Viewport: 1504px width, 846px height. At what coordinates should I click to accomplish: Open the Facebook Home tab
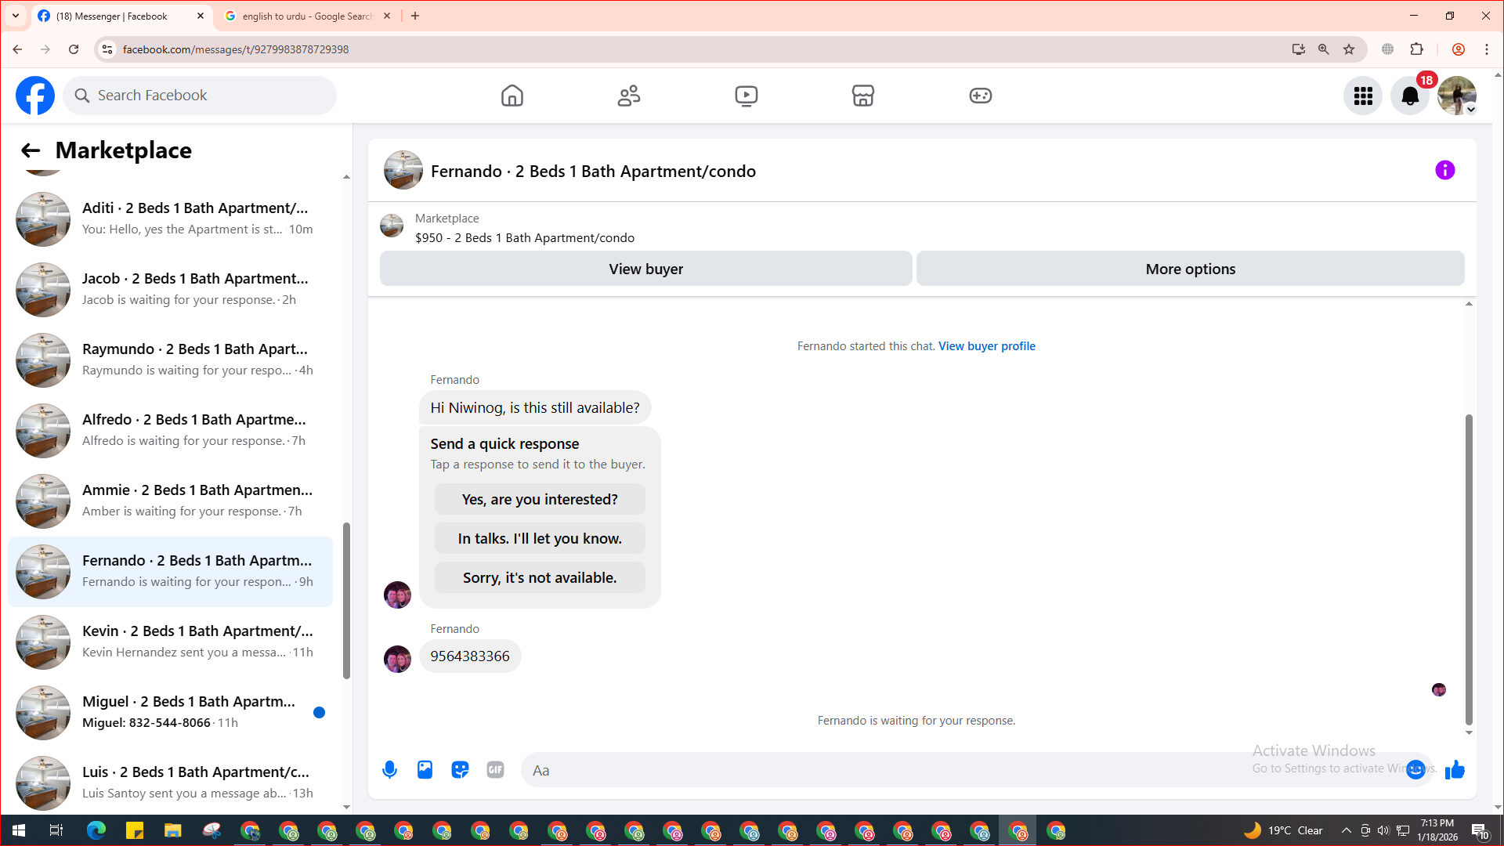pyautogui.click(x=512, y=96)
